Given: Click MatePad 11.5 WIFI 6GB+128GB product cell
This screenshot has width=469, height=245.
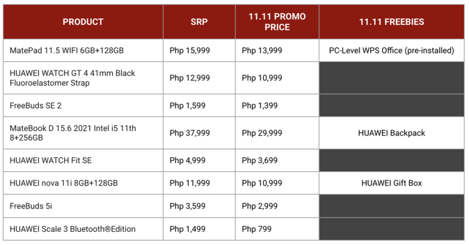Looking at the screenshot, I should tap(83, 50).
